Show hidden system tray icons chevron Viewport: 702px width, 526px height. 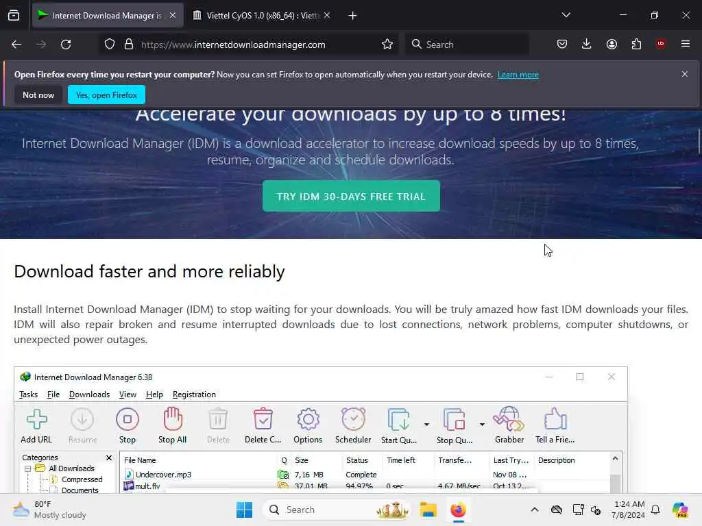tap(535, 510)
